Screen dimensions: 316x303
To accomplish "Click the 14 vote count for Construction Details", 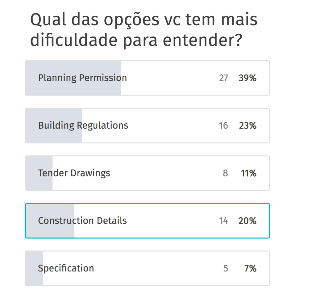I will pos(223,221).
